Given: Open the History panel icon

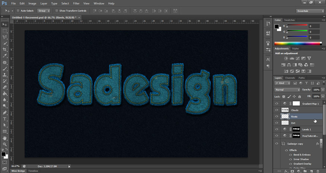Looking at the screenshot, I should [x=268, y=24].
